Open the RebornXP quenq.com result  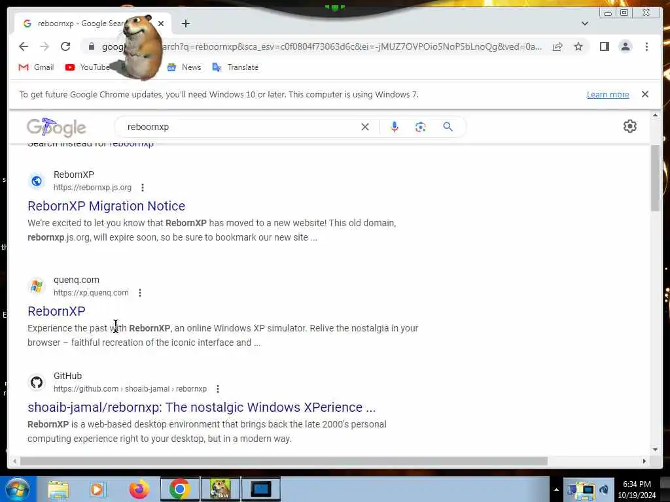tap(56, 311)
